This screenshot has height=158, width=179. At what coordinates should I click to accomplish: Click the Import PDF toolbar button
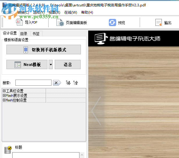[27, 22]
